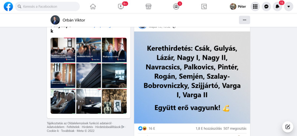This screenshot has width=297, height=136.
Task: Open the Marketplace icon
Action: click(x=148, y=7)
